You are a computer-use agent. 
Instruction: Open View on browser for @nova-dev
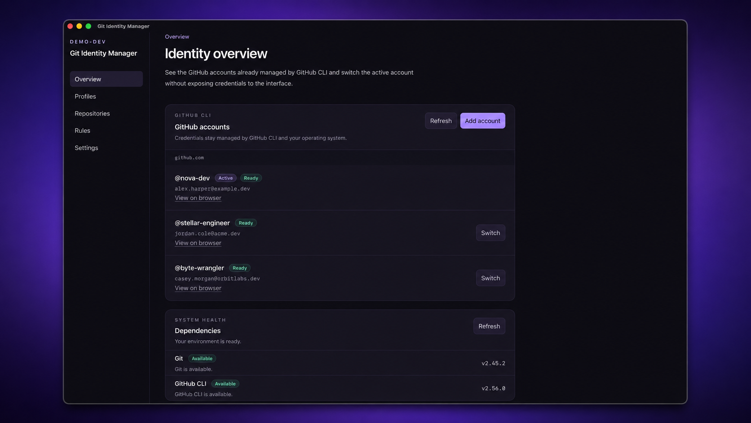(198, 198)
